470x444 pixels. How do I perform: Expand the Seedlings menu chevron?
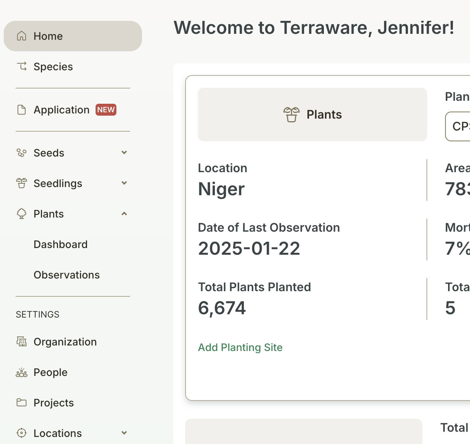click(124, 183)
